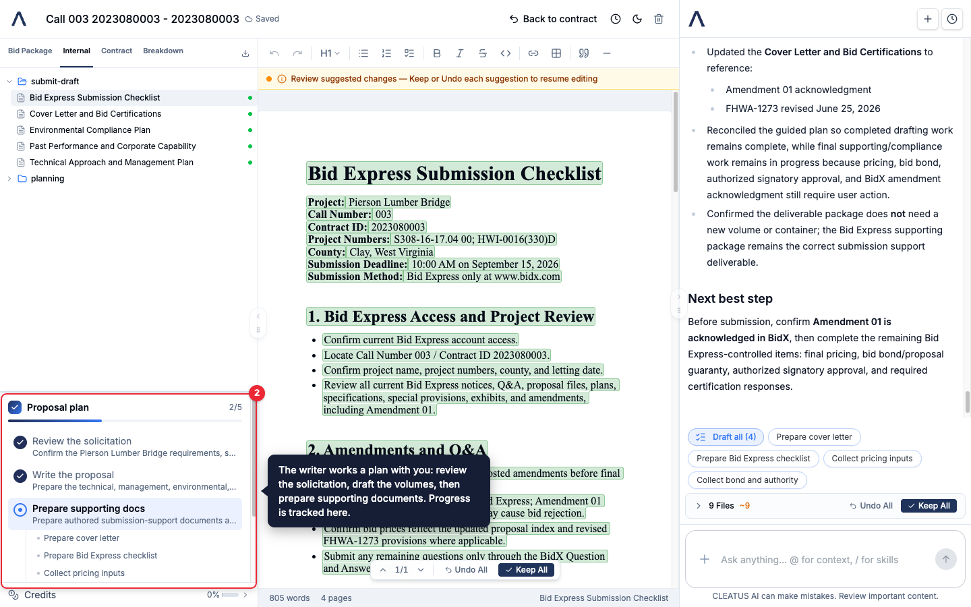Viewport: 971px width, 607px height.
Task: Expand the planning folder
Action: pos(9,179)
